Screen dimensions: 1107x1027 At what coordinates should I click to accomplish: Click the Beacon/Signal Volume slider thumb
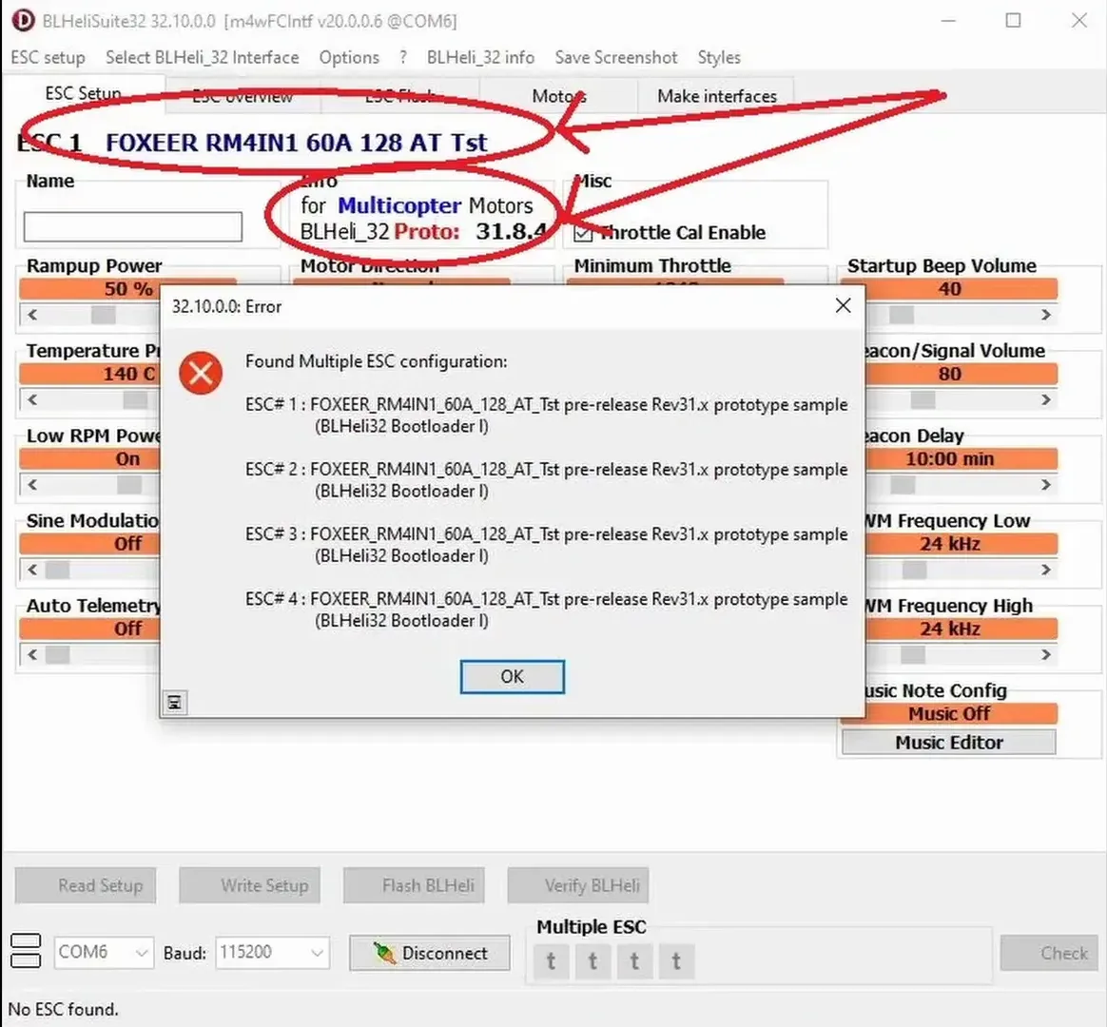922,400
